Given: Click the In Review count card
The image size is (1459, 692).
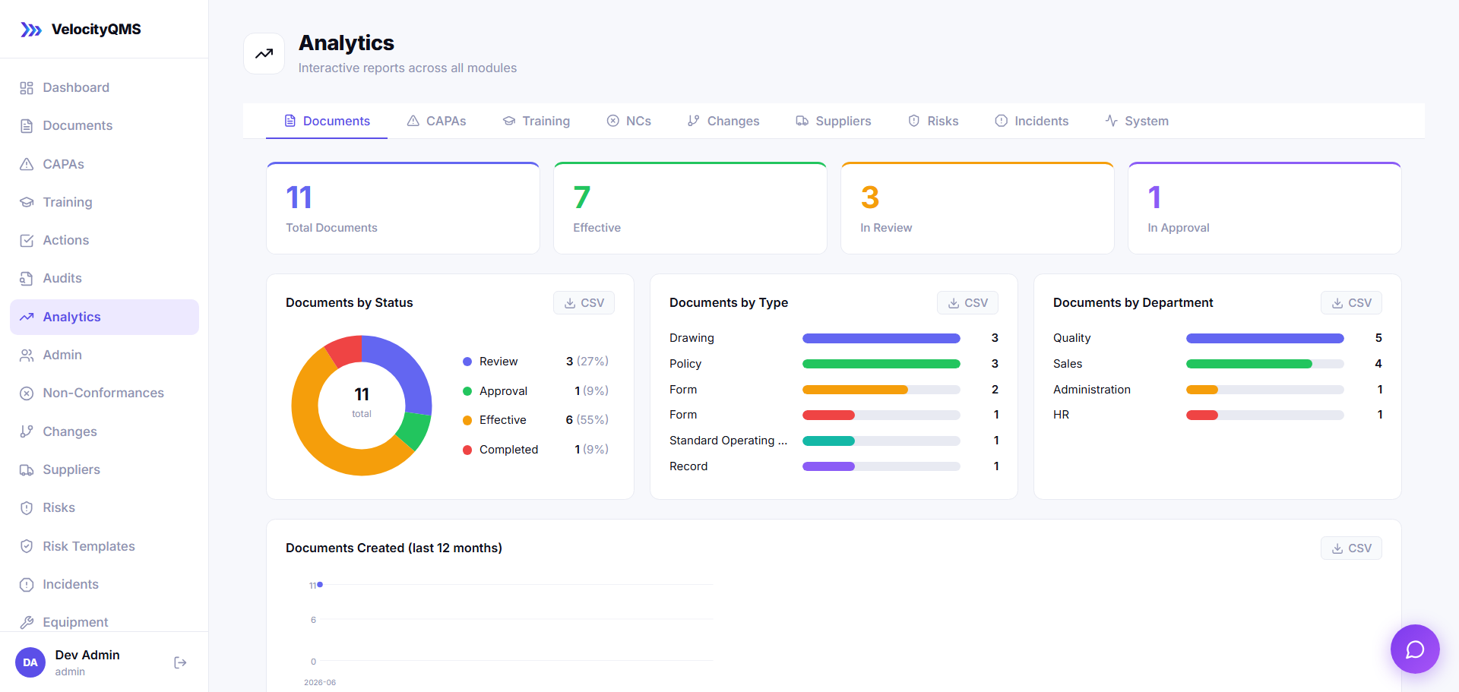Looking at the screenshot, I should [977, 208].
